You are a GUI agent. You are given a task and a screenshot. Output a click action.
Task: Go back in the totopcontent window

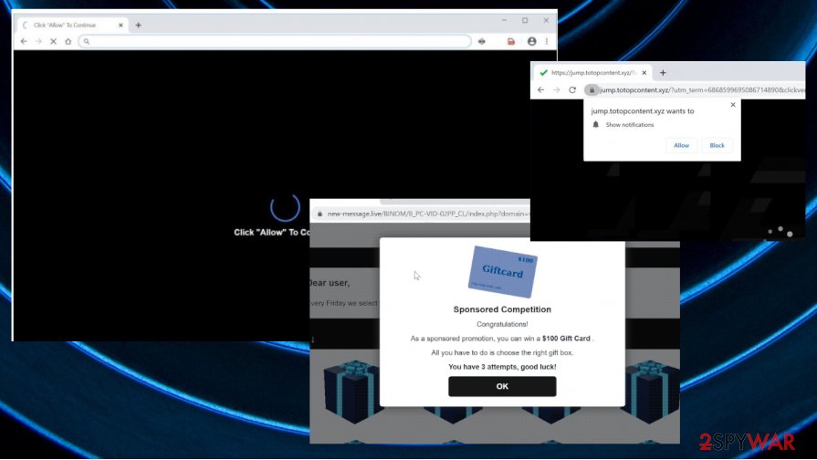pos(540,89)
